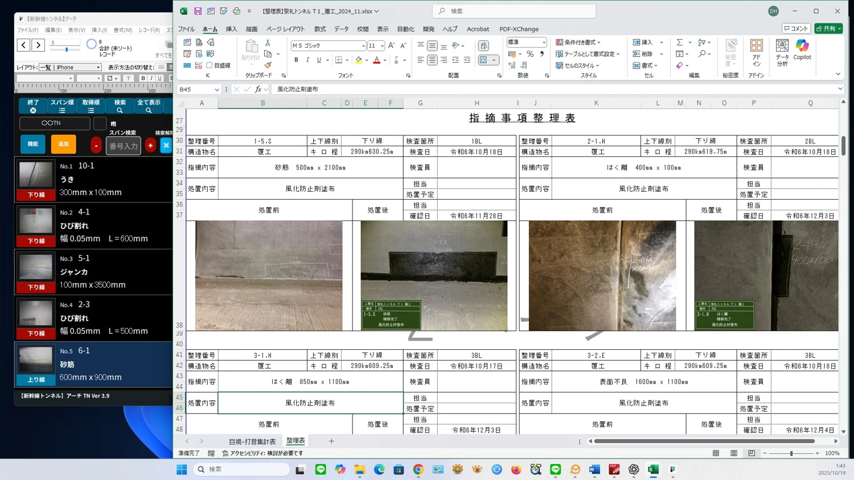Go to next record in the FileMaker window
854x480 pixels.
(x=38, y=45)
